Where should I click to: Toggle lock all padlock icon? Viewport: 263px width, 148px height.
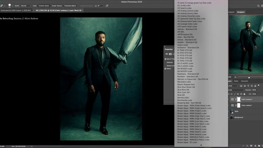click(x=245, y=94)
